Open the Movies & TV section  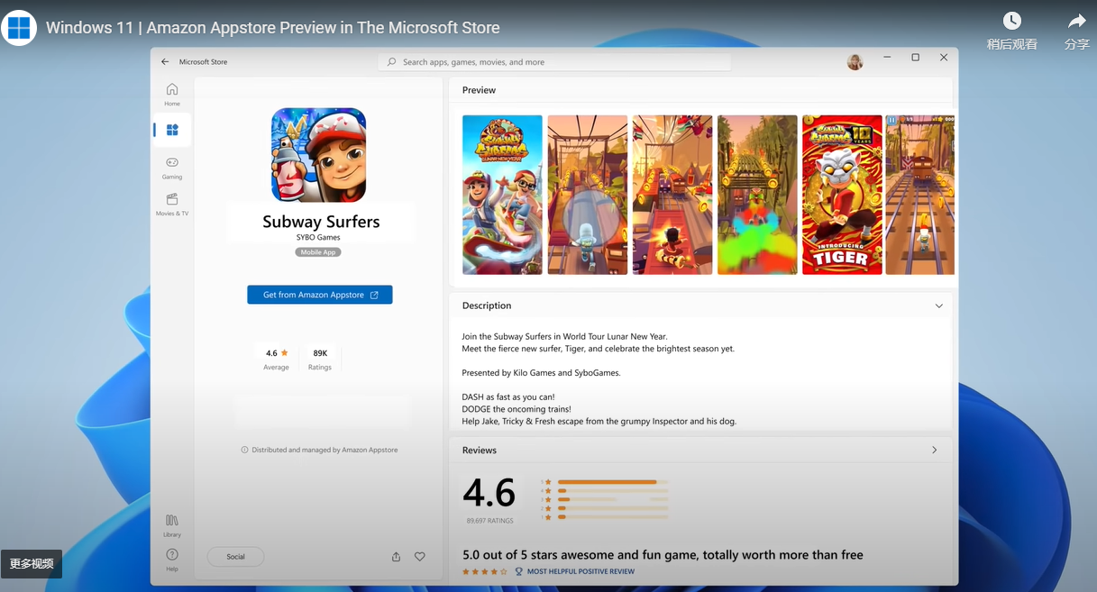172,205
